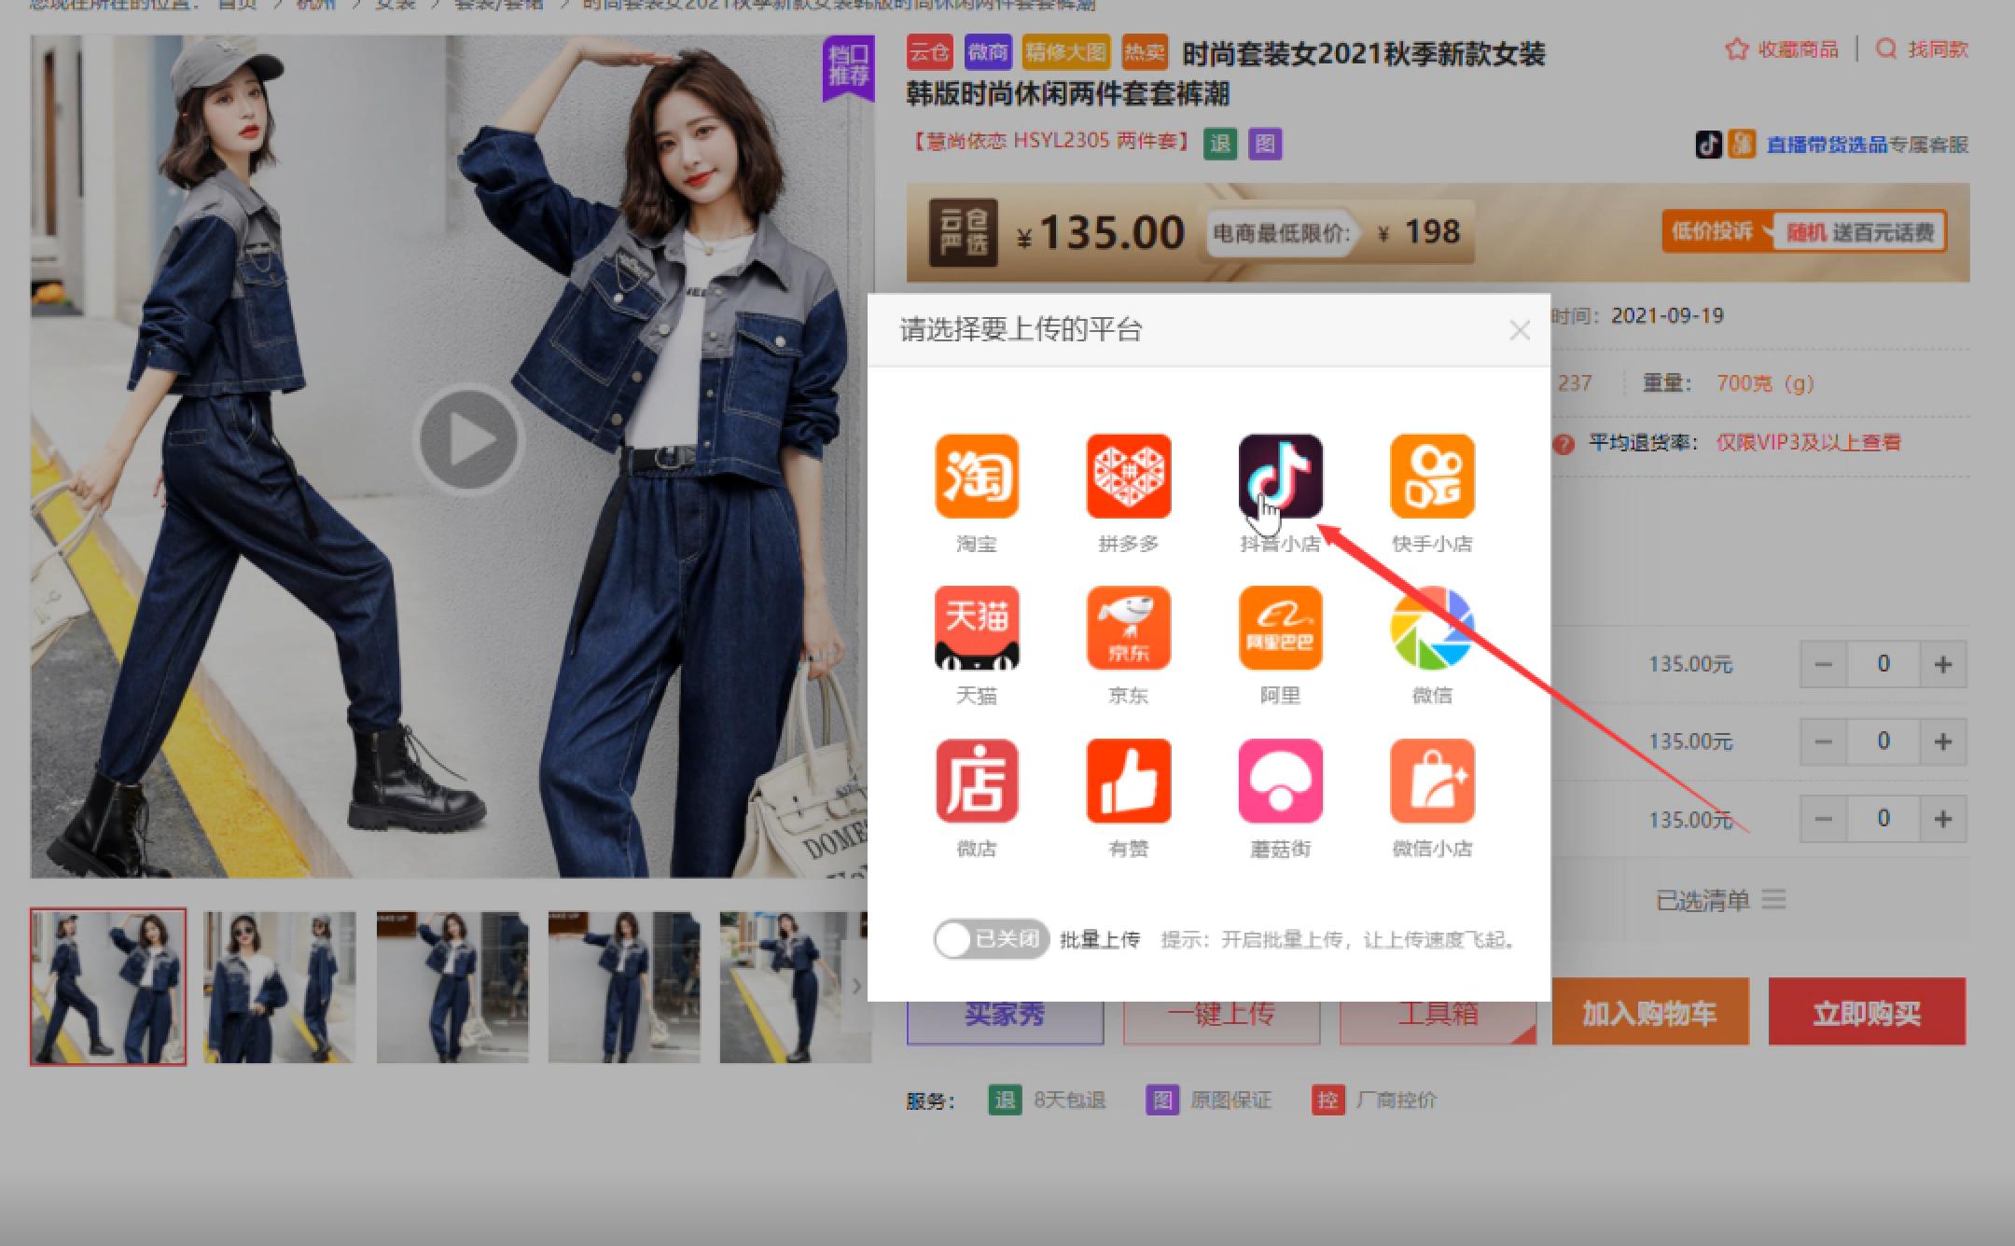Viewport: 2015px width, 1246px height.
Task: Increase quantity in the third 135.00元 row
Action: (x=1943, y=819)
